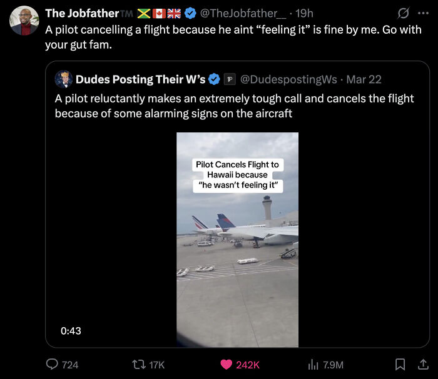Open The Jobfather display name link
Viewport: 438px width, 379px height.
coord(81,14)
